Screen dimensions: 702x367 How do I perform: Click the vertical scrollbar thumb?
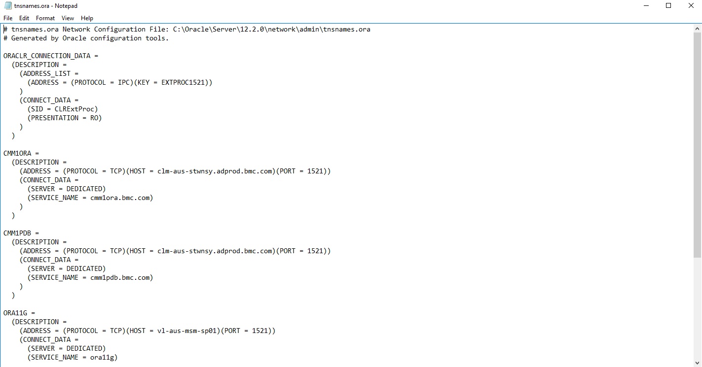pyautogui.click(x=697, y=145)
